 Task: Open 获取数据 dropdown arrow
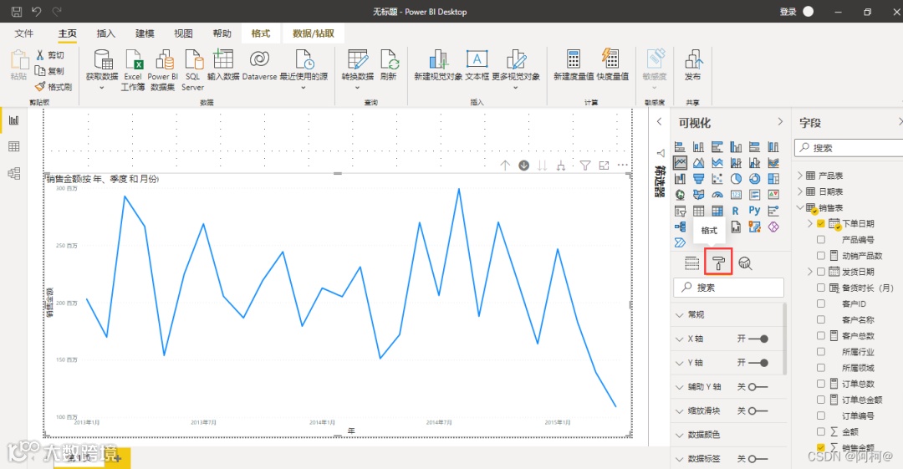[102, 88]
